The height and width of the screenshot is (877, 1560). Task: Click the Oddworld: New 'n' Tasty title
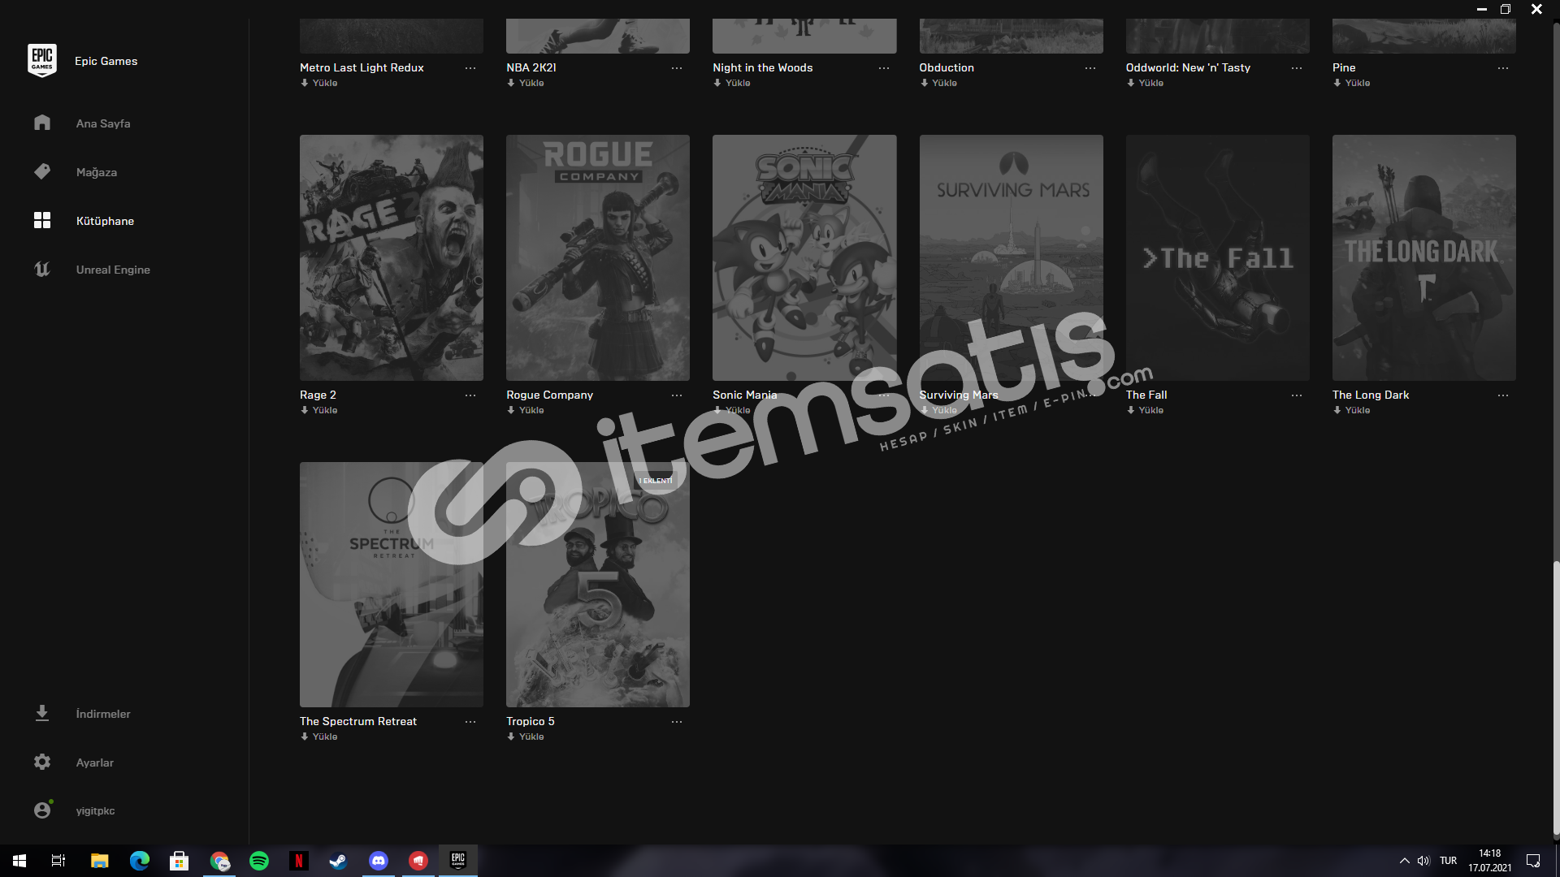click(1188, 67)
